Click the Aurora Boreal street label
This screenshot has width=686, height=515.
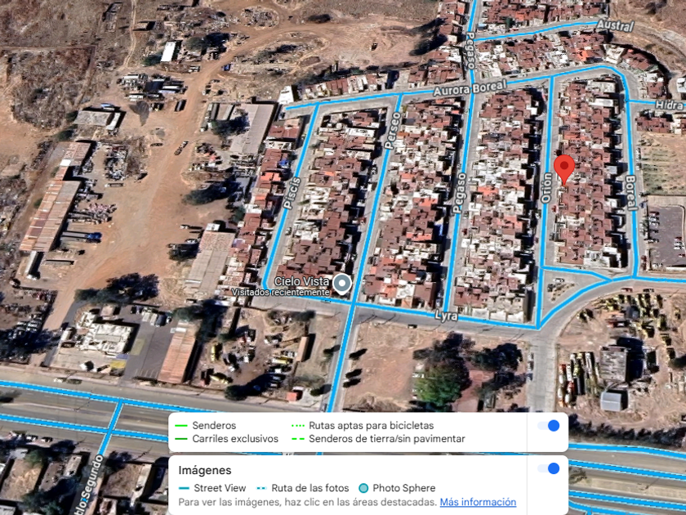[470, 87]
